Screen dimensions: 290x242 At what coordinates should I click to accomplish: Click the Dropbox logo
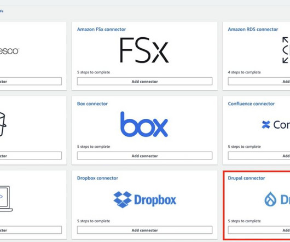[145, 200]
